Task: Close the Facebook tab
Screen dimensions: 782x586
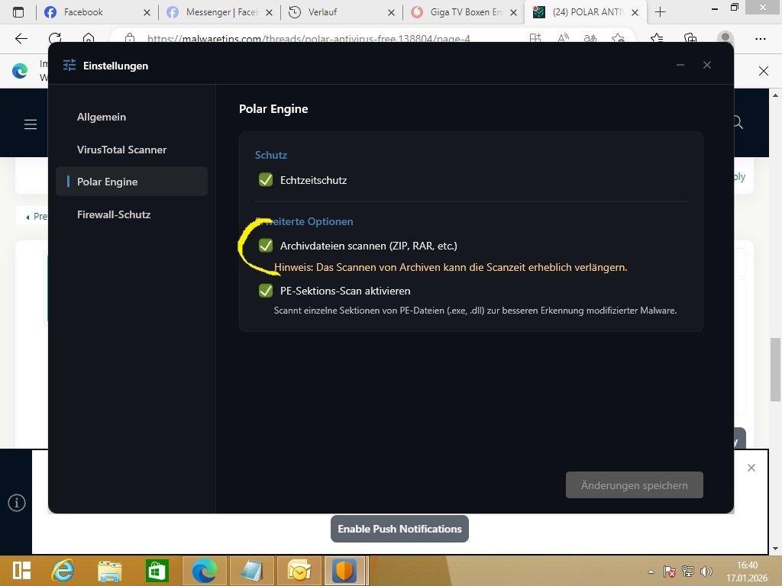Action: pyautogui.click(x=147, y=12)
